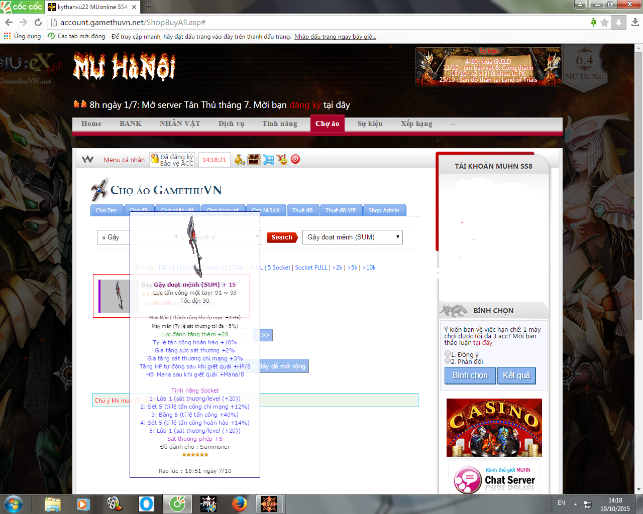
Task: Open the Chợ ảo menu item
Action: pyautogui.click(x=328, y=123)
